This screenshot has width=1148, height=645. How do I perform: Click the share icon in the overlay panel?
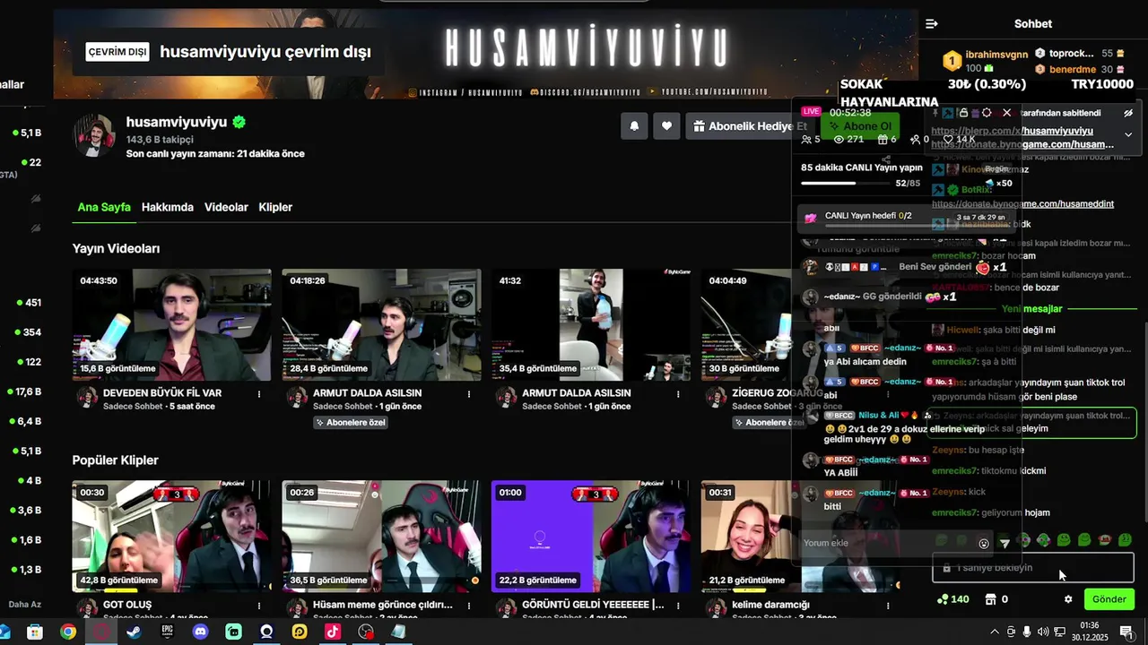[886, 159]
